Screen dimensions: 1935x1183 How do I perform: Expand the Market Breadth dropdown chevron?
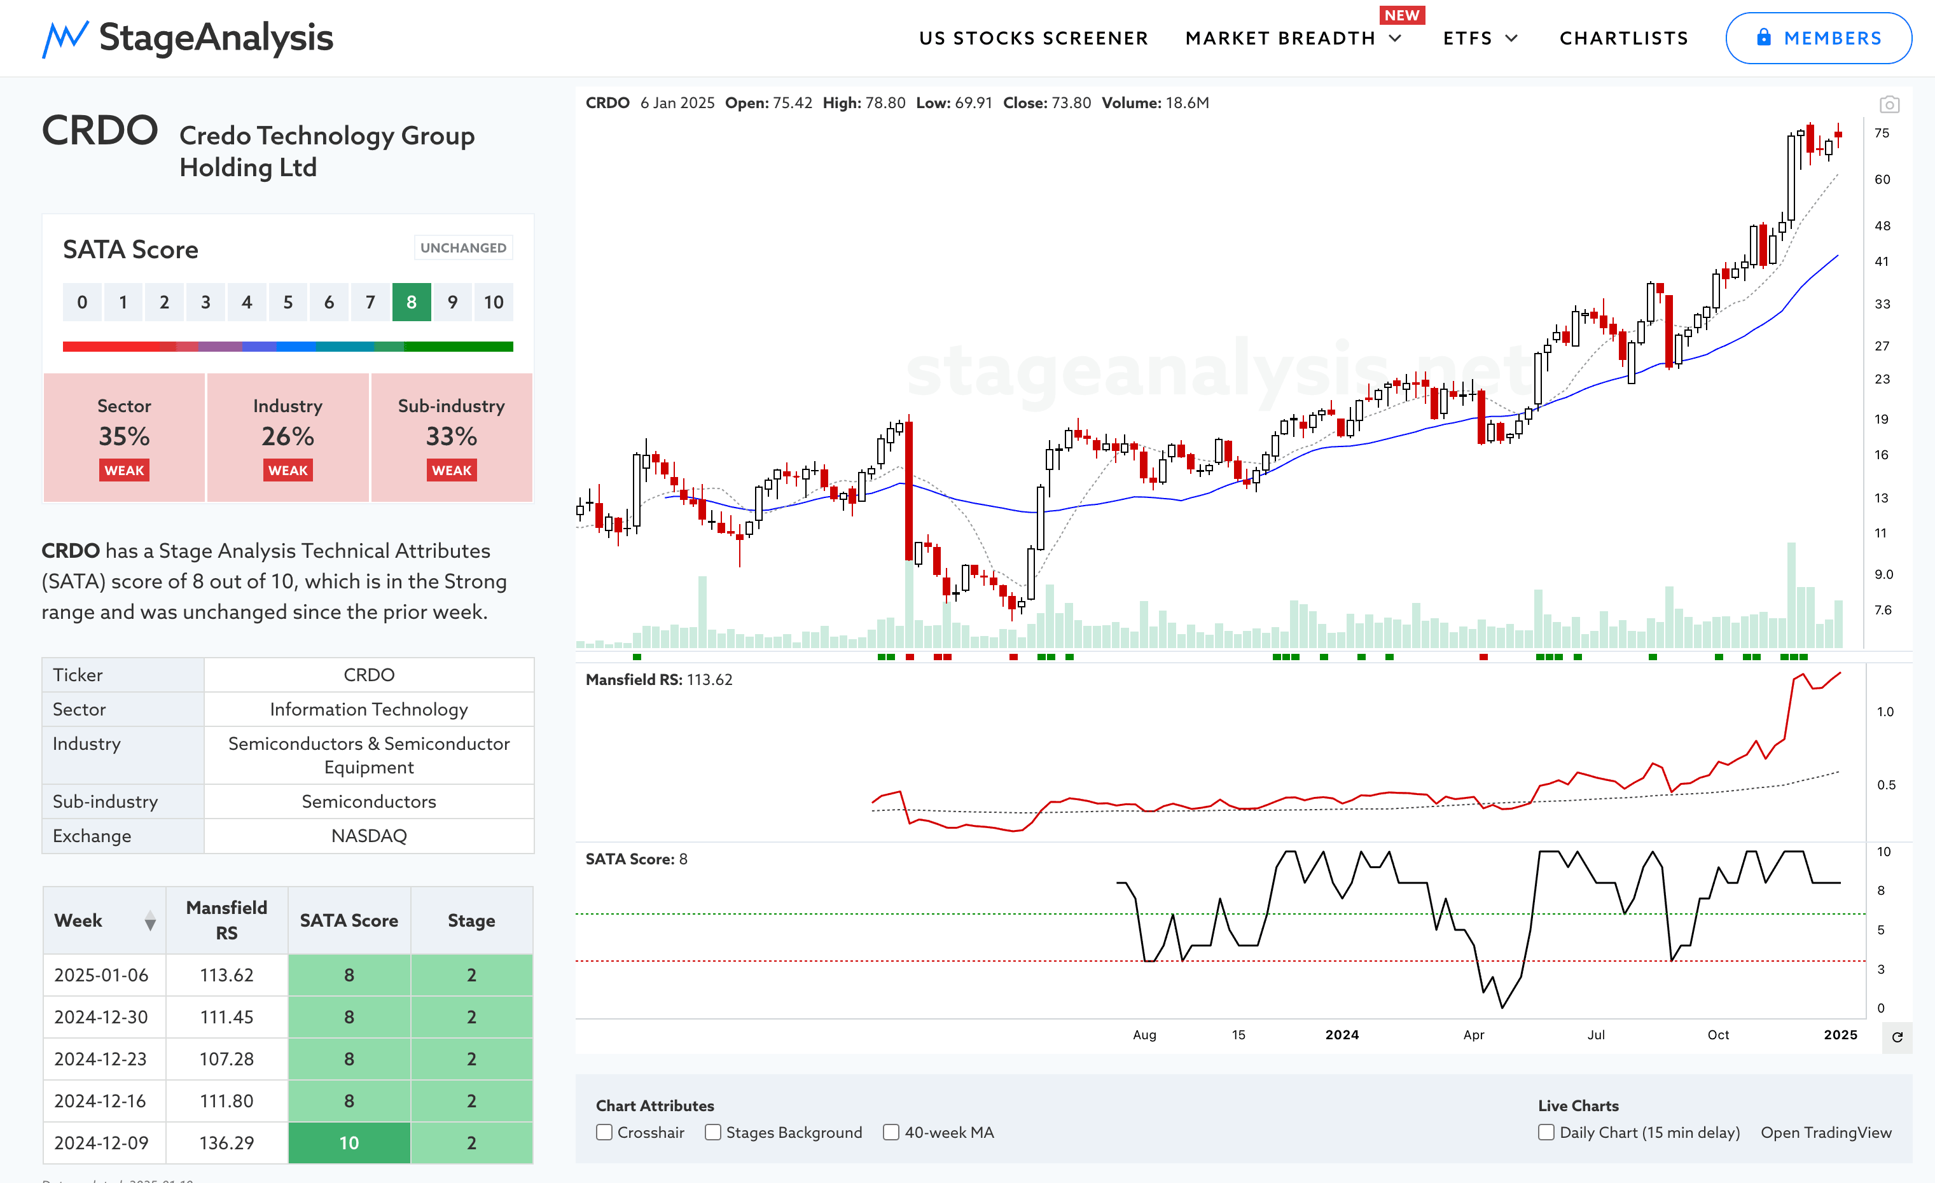(1396, 38)
